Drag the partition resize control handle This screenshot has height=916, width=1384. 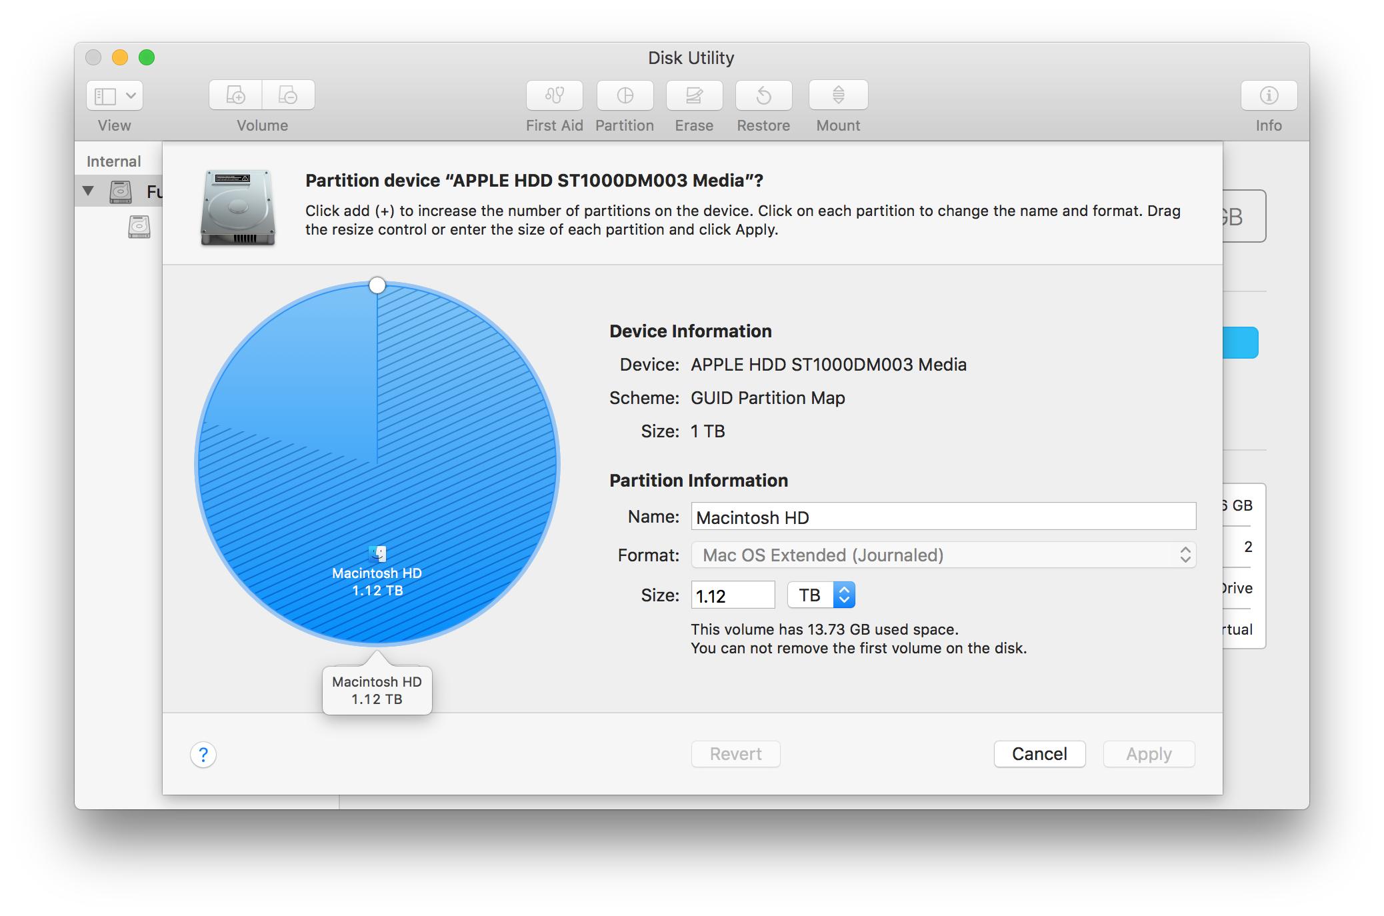(x=377, y=285)
